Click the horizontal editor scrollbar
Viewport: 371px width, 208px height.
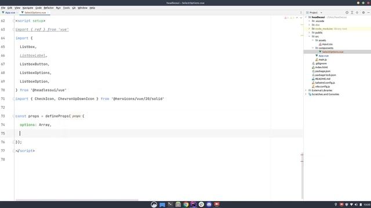click(x=77, y=200)
